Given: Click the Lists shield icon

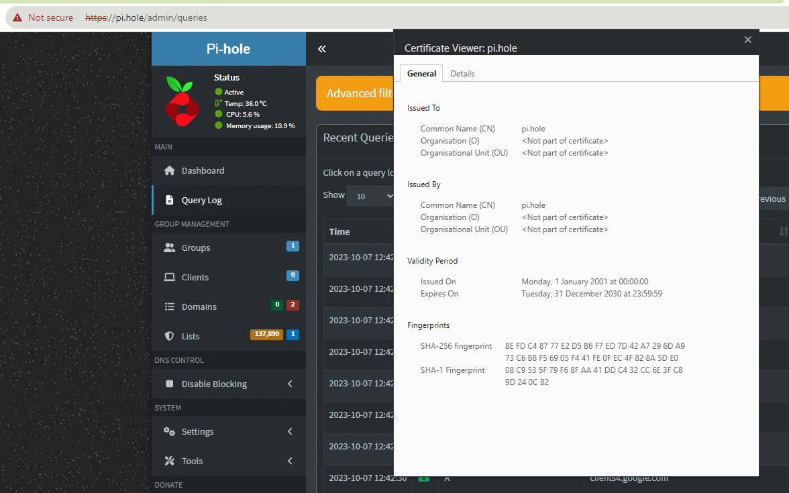Looking at the screenshot, I should [170, 336].
